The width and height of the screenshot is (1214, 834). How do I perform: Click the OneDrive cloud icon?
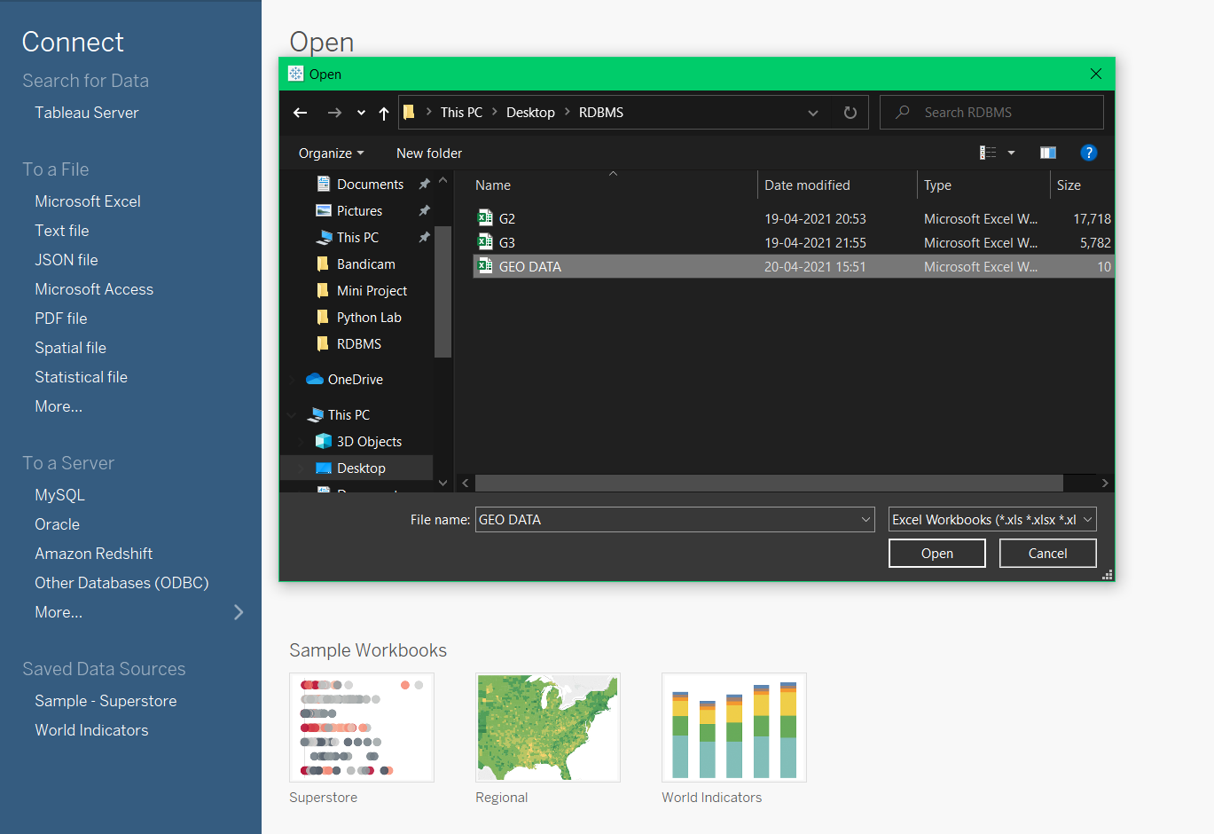click(314, 379)
